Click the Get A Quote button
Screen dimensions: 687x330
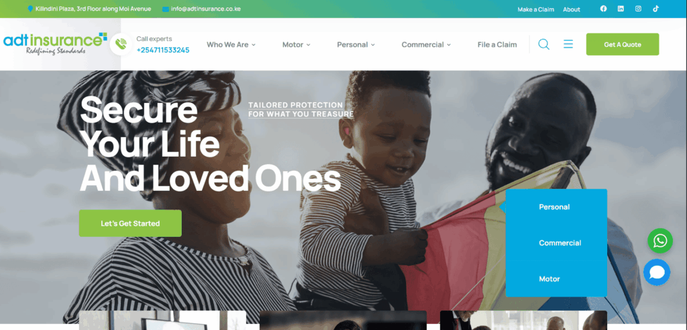pos(622,44)
